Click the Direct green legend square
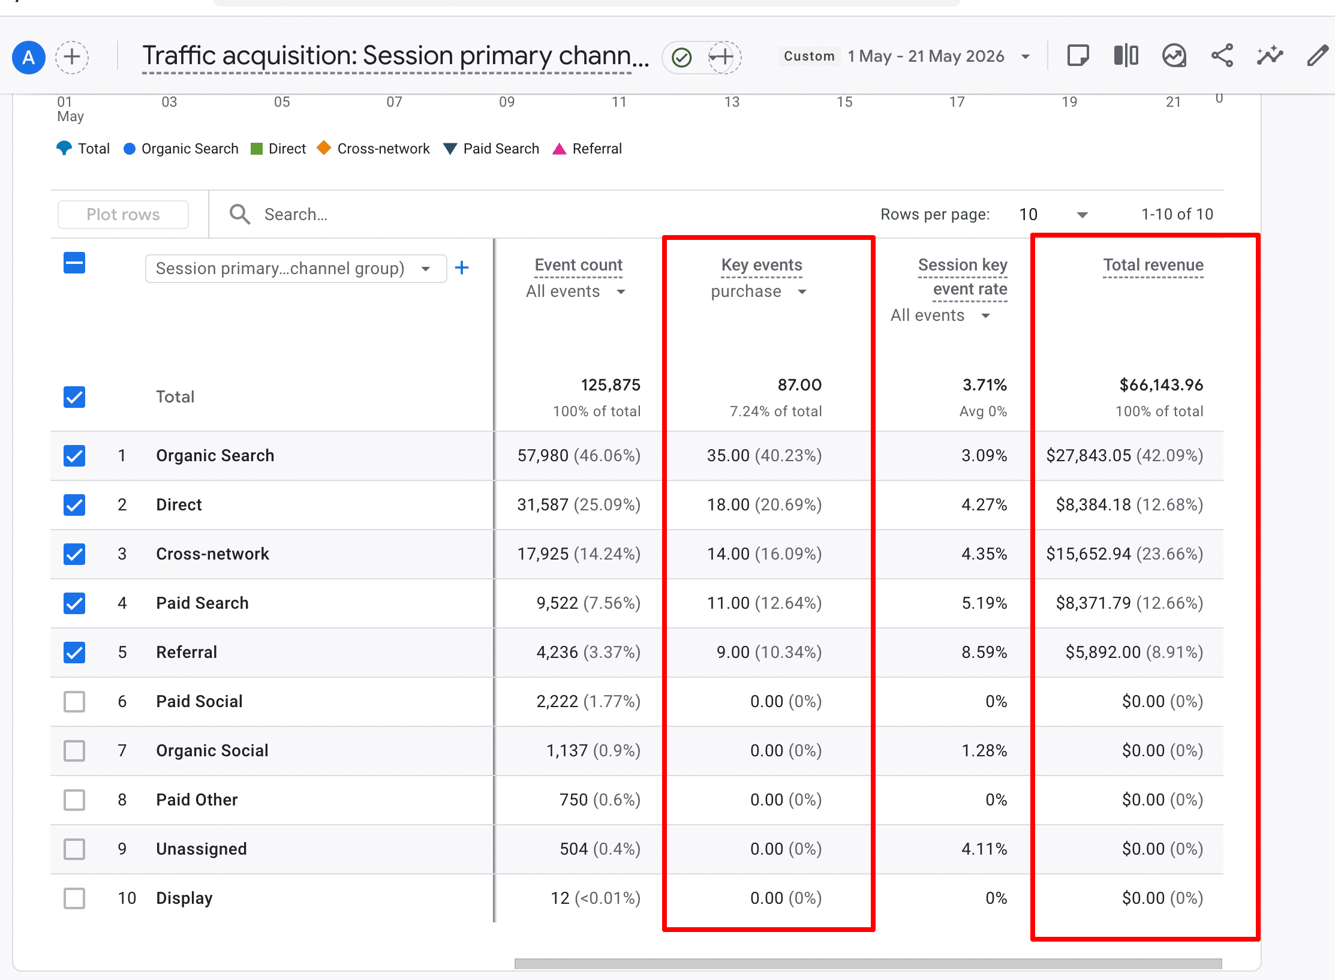The height and width of the screenshot is (980, 1335). (x=257, y=149)
